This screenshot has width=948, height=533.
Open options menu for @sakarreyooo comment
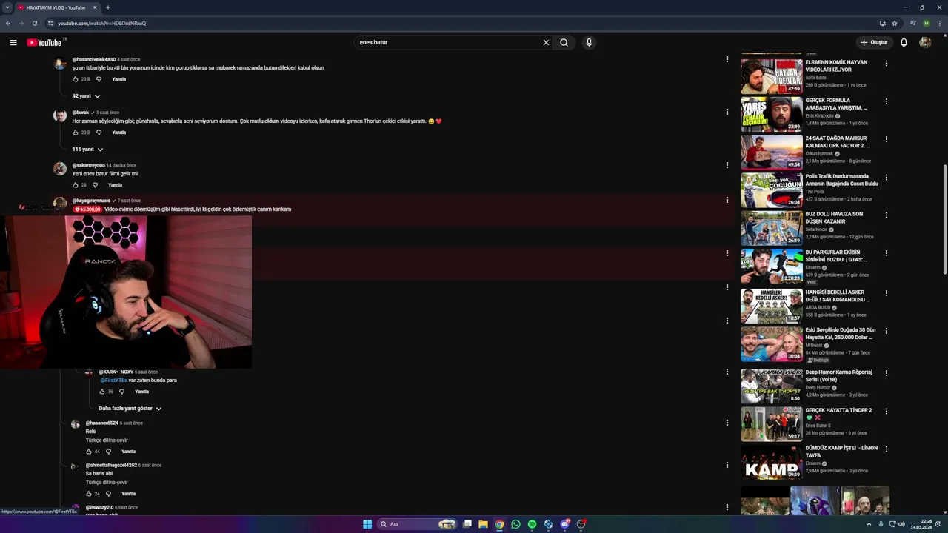click(727, 165)
